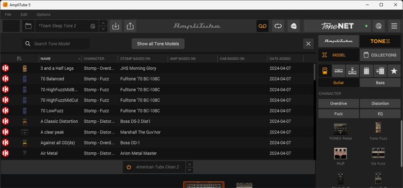
Task: Click Show all Tone Models button
Action: click(x=158, y=44)
